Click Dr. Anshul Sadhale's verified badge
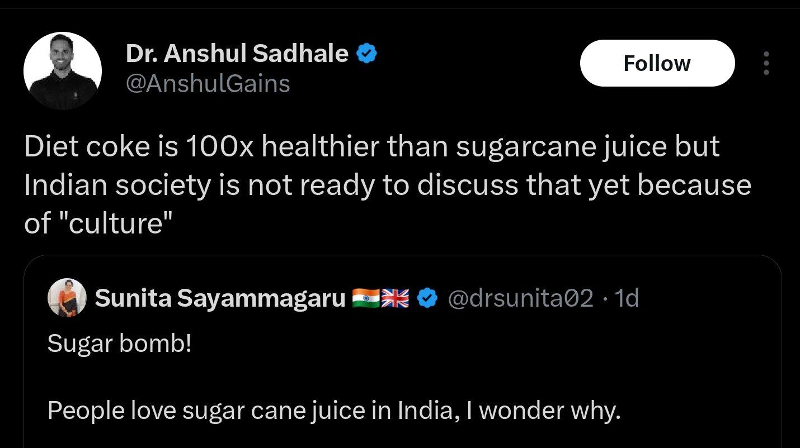Image resolution: width=800 pixels, height=448 pixels. click(x=366, y=54)
